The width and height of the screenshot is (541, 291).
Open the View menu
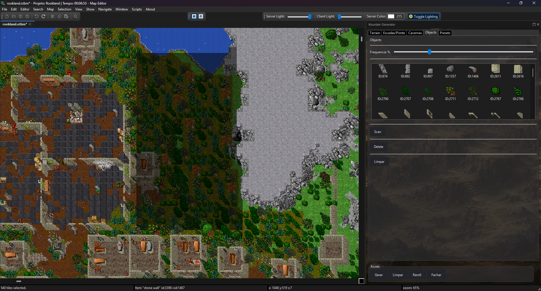(x=79, y=9)
